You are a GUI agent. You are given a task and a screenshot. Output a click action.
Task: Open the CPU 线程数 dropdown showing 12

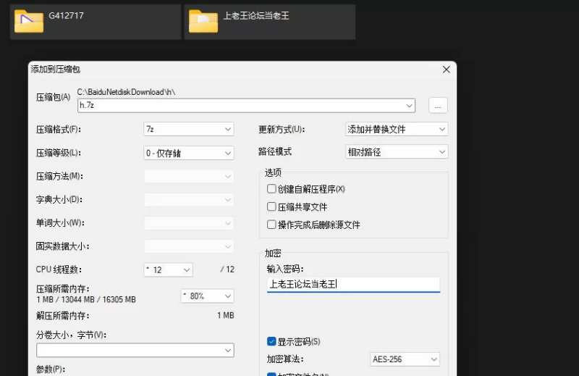tap(169, 270)
